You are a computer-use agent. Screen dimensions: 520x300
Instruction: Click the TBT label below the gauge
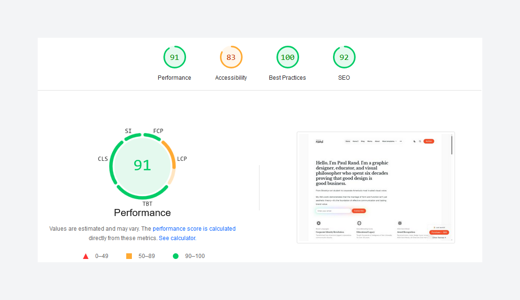[x=147, y=204]
